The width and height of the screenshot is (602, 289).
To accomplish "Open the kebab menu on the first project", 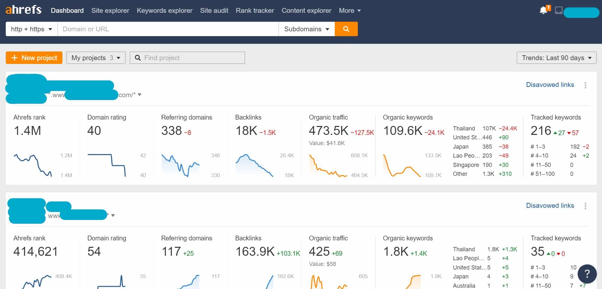I will [x=585, y=85].
